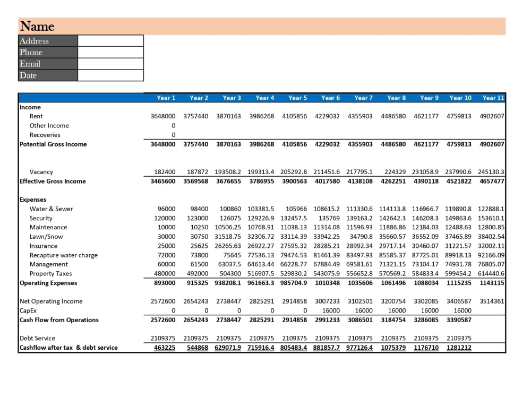Image resolution: width=531 pixels, height=398 pixels.
Task: Select Cashflow after tax & debt service label
Action: pos(68,348)
